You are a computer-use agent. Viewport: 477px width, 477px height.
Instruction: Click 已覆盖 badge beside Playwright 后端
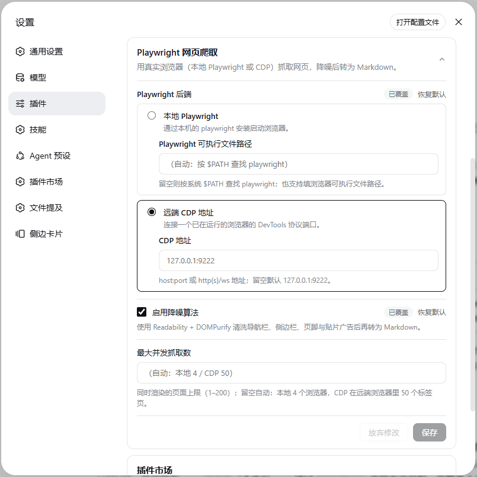(x=398, y=94)
